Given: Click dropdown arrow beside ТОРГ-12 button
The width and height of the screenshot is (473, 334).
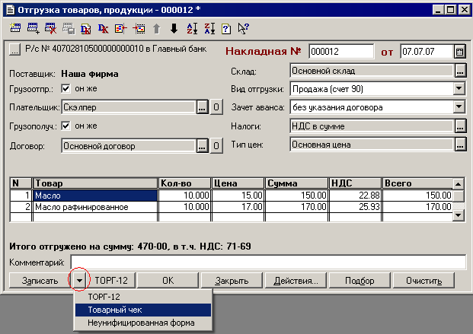Looking at the screenshot, I should (80, 280).
